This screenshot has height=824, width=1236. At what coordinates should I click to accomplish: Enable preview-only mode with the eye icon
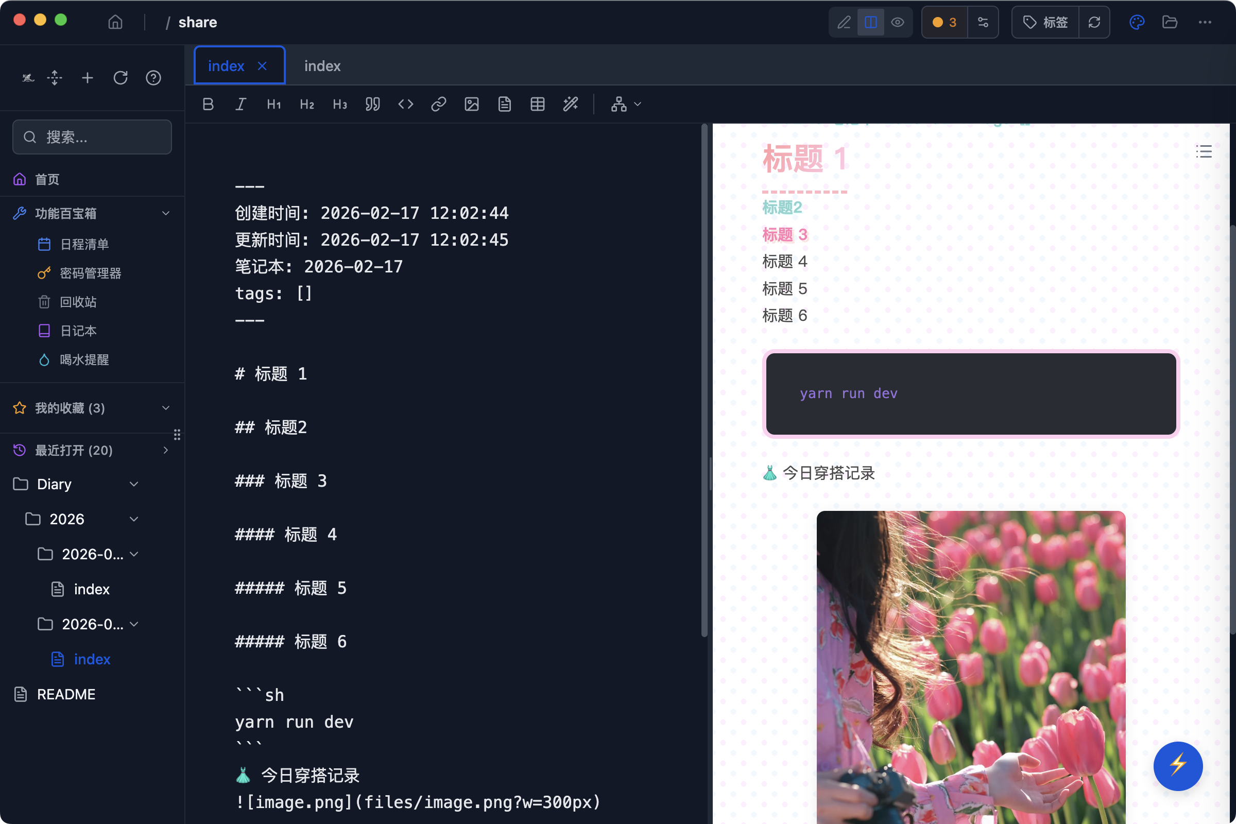coord(898,22)
